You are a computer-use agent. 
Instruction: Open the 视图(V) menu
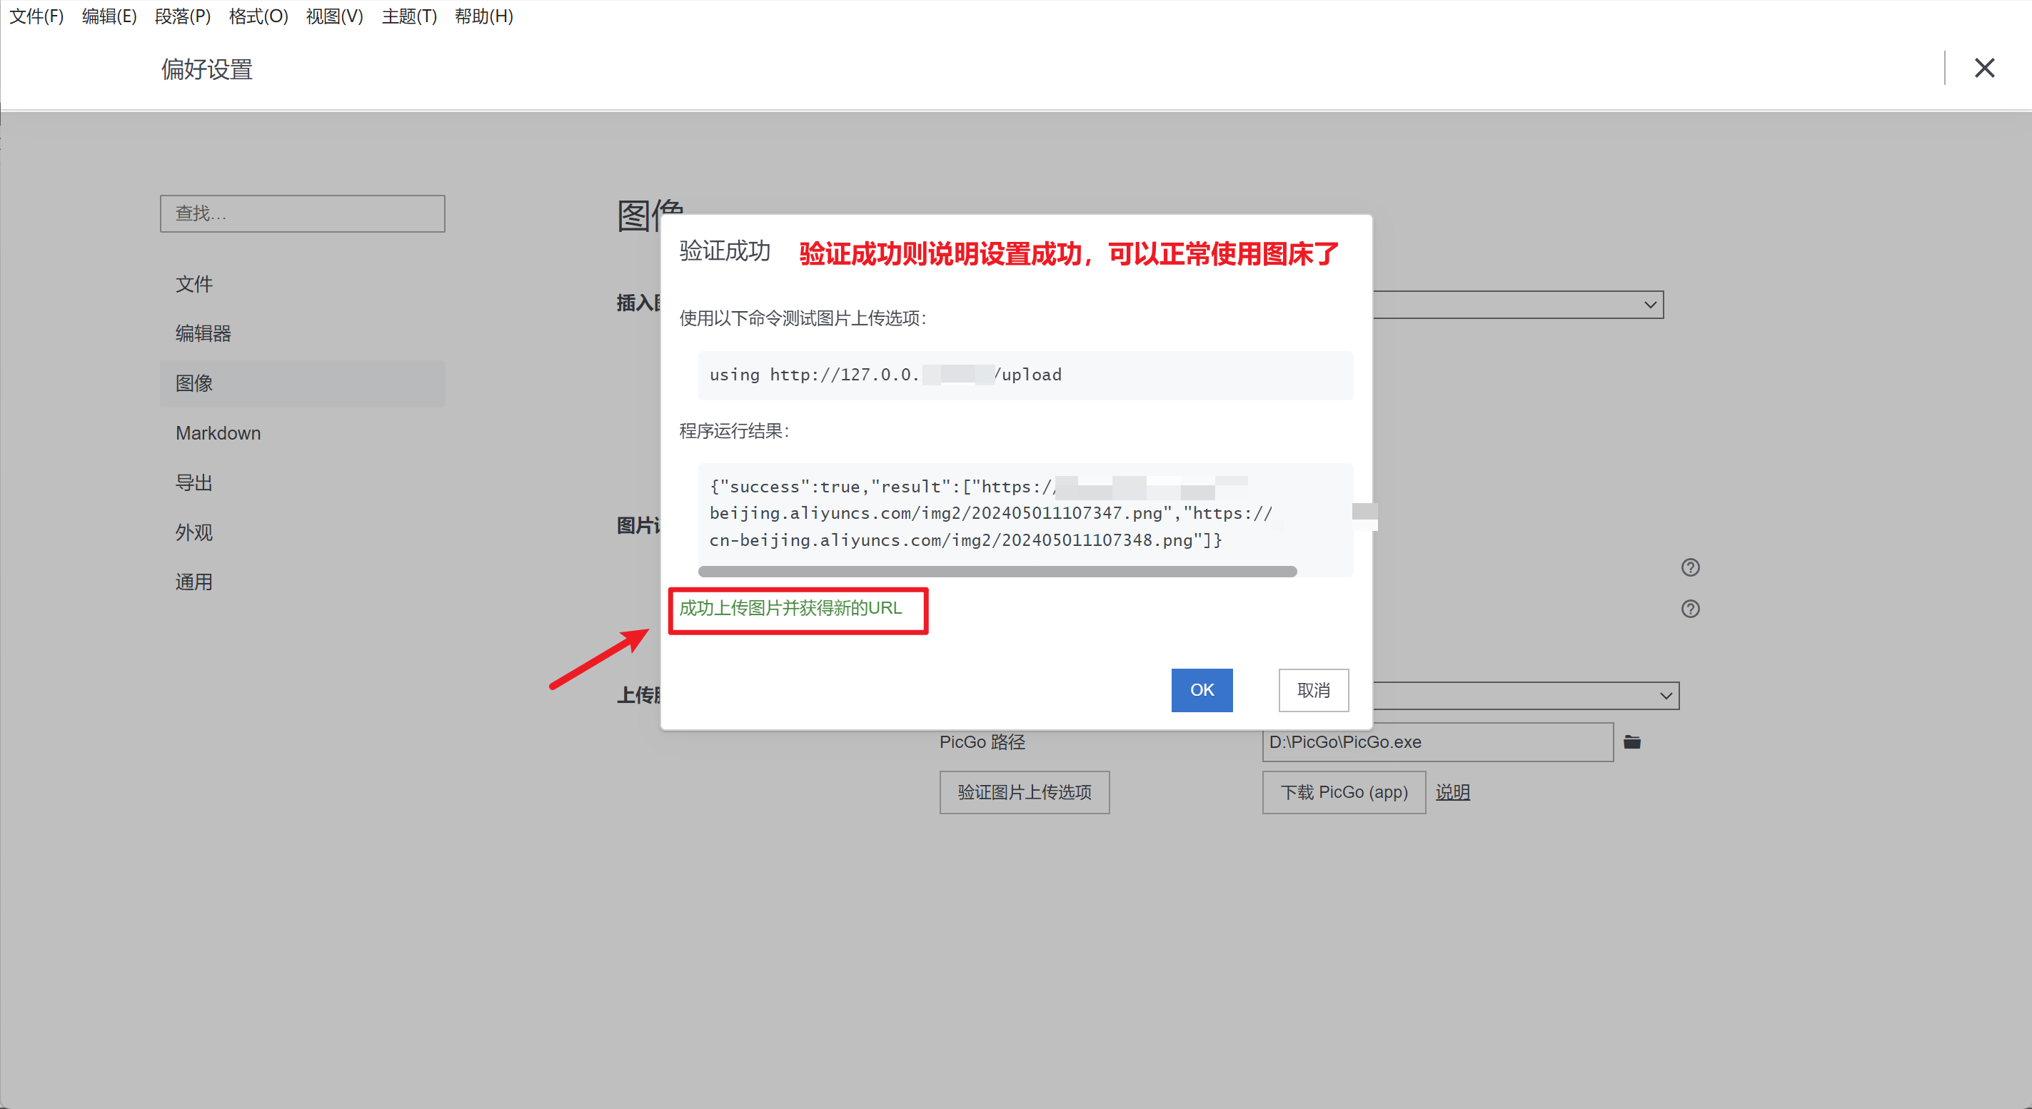tap(334, 16)
